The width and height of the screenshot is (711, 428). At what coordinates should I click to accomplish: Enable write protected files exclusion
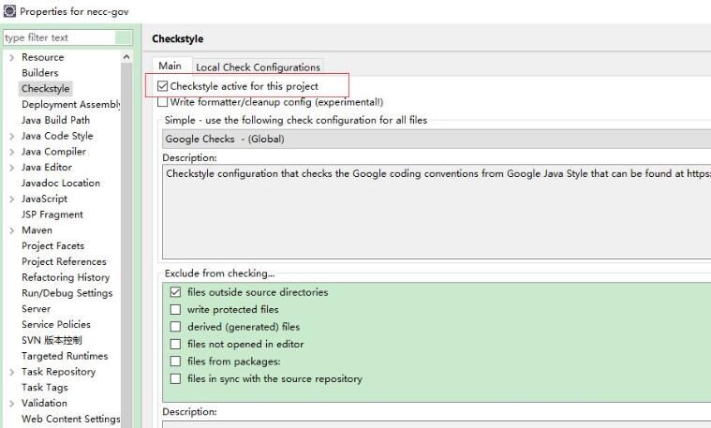[x=175, y=309]
